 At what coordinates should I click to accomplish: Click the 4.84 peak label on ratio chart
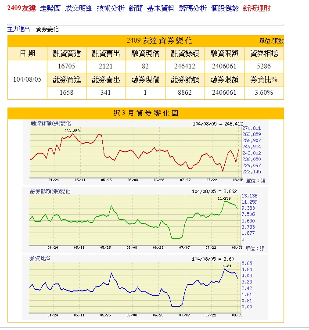[227, 266]
